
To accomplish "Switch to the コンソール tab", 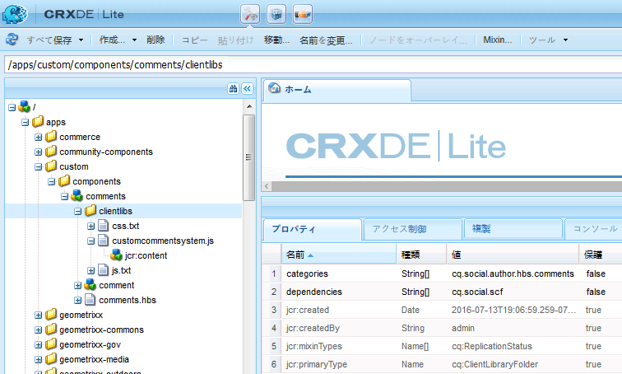I will click(594, 229).
